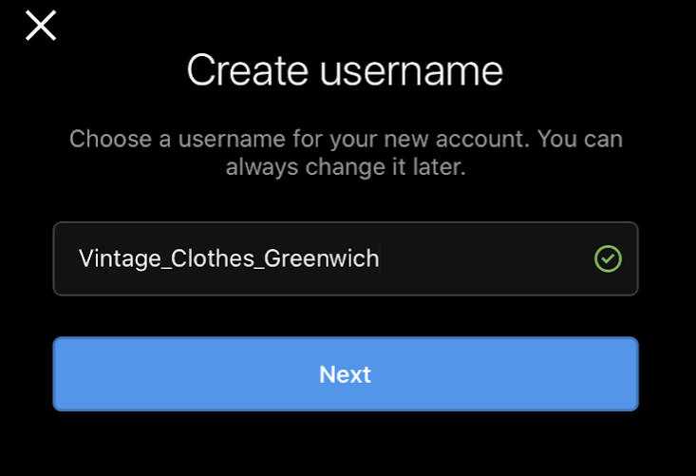Image resolution: width=696 pixels, height=476 pixels.
Task: Continue with the blue Next button
Action: click(x=346, y=374)
